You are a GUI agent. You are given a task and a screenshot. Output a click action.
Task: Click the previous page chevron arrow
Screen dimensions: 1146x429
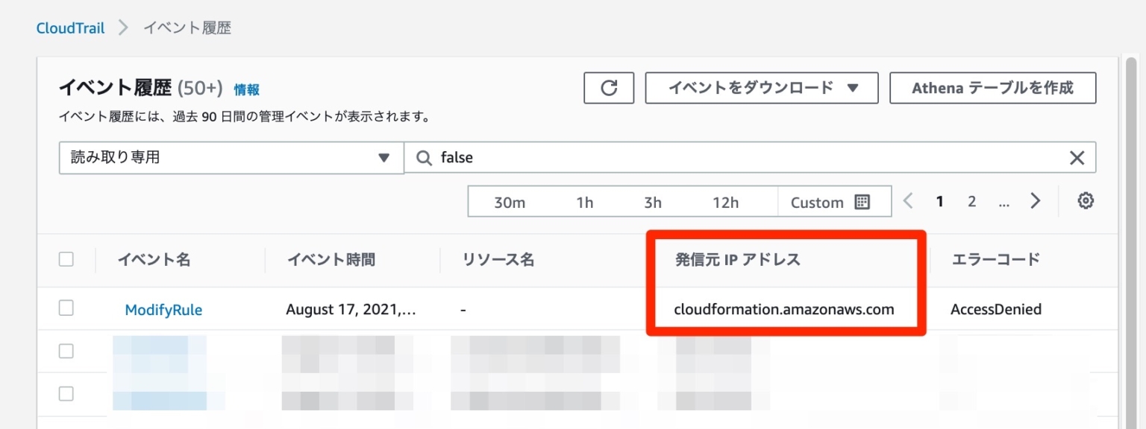pos(909,200)
